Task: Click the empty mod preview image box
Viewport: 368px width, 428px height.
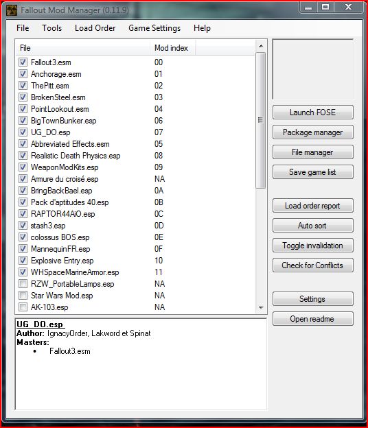Action: tap(313, 69)
